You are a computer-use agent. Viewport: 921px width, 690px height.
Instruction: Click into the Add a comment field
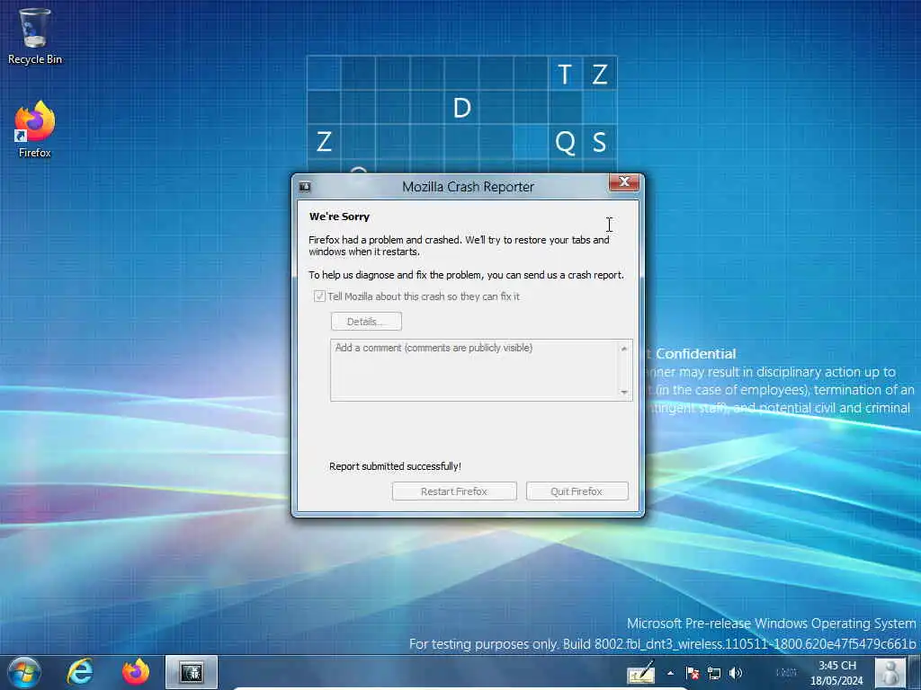475,370
